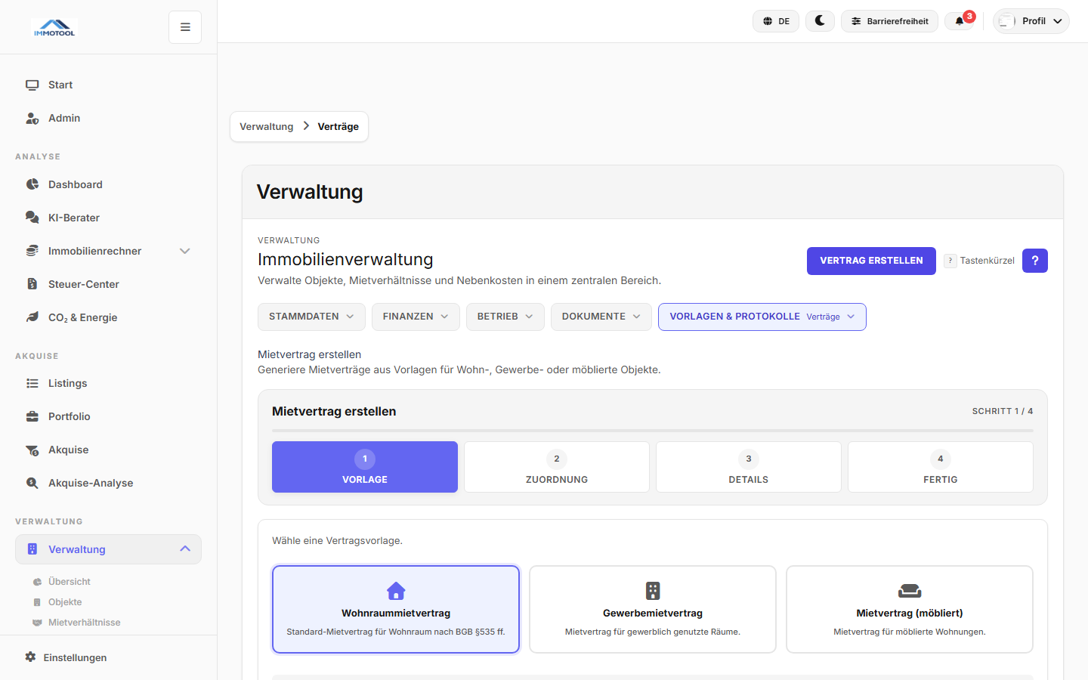This screenshot has height=680, width=1088.
Task: Click the sidebar hamburger menu icon
Action: click(x=184, y=26)
